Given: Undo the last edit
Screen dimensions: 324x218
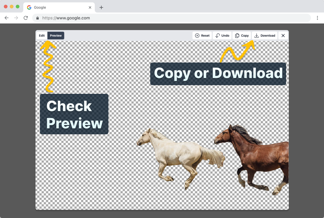Looking at the screenshot, I should point(222,36).
